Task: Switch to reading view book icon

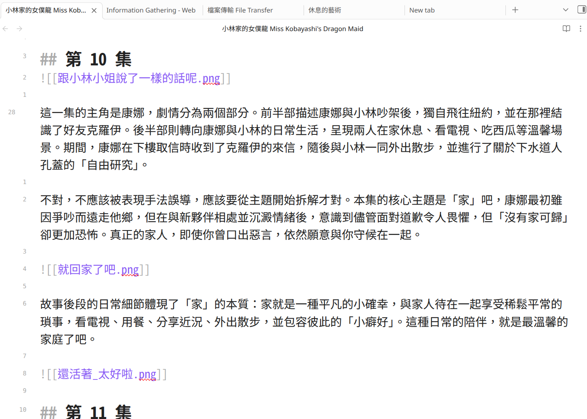Action: click(x=566, y=29)
